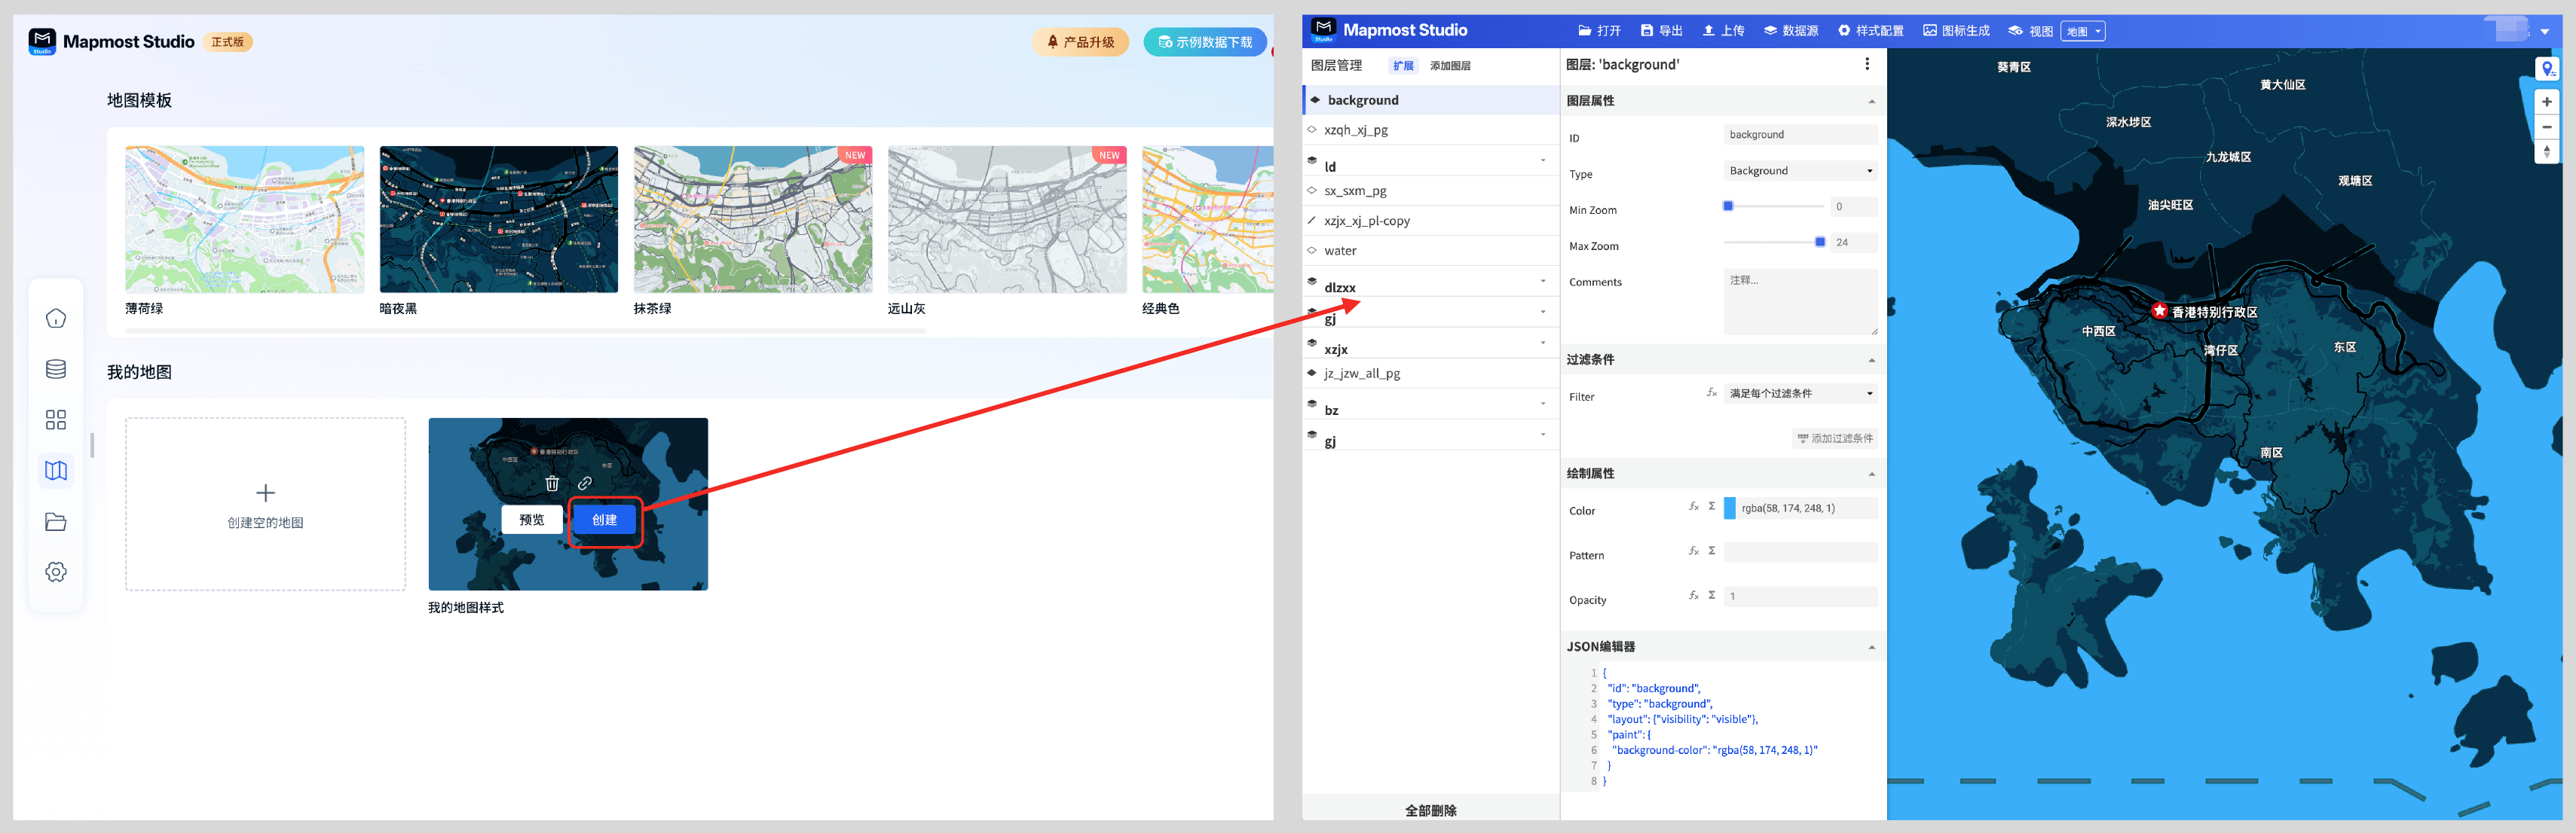This screenshot has height=833, width=2576.
Task: Open the home icon in left sidebar
Action: [x=56, y=319]
